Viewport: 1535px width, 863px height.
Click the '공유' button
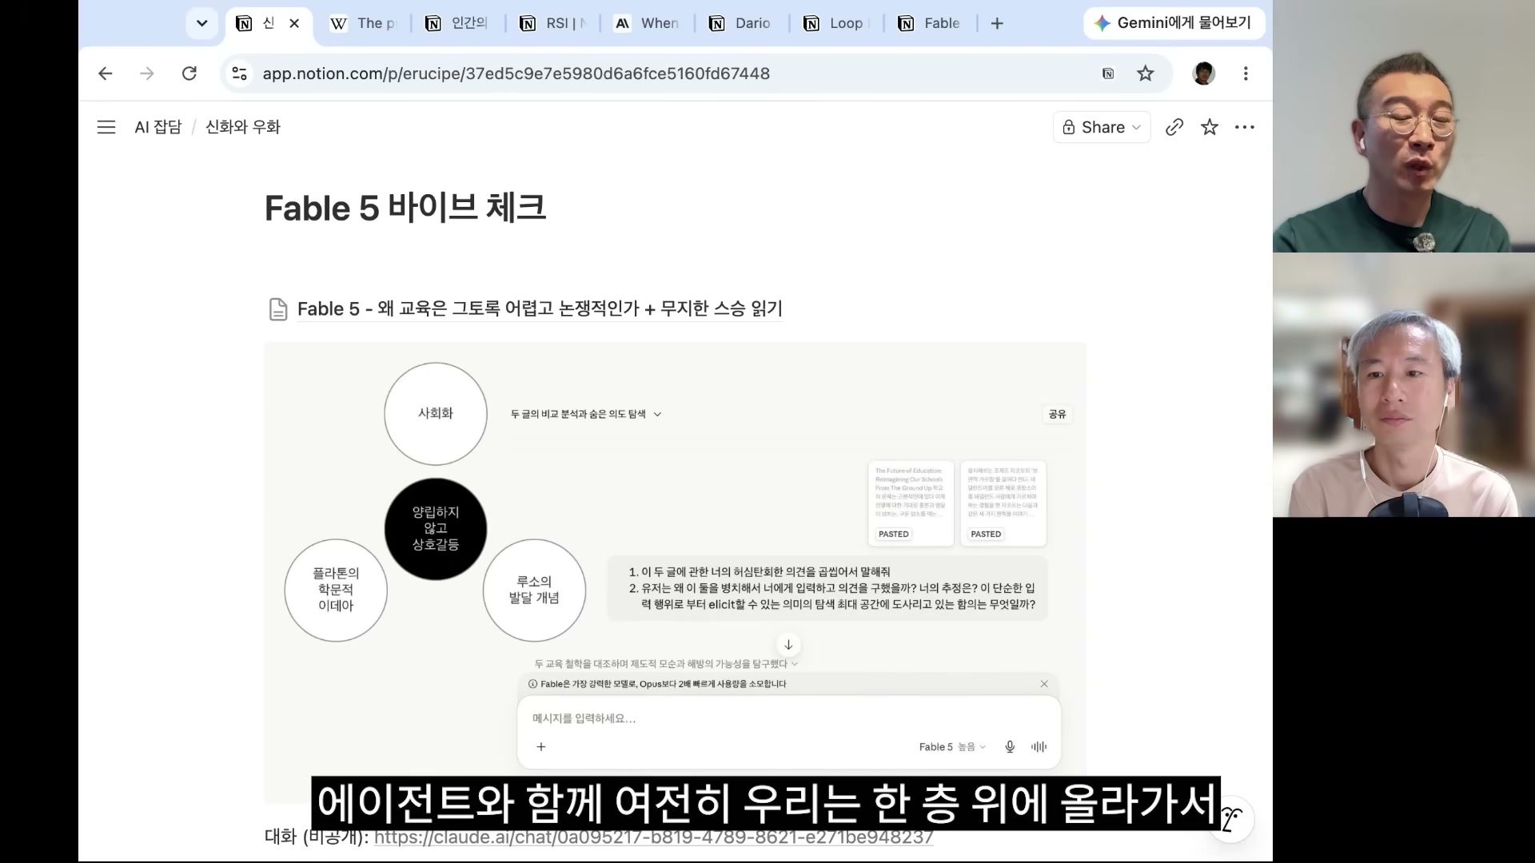tap(1057, 414)
